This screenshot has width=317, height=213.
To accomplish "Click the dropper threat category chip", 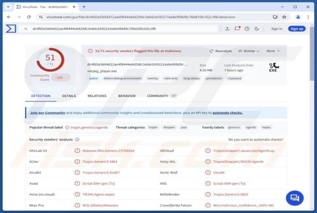I will (x=169, y=127).
